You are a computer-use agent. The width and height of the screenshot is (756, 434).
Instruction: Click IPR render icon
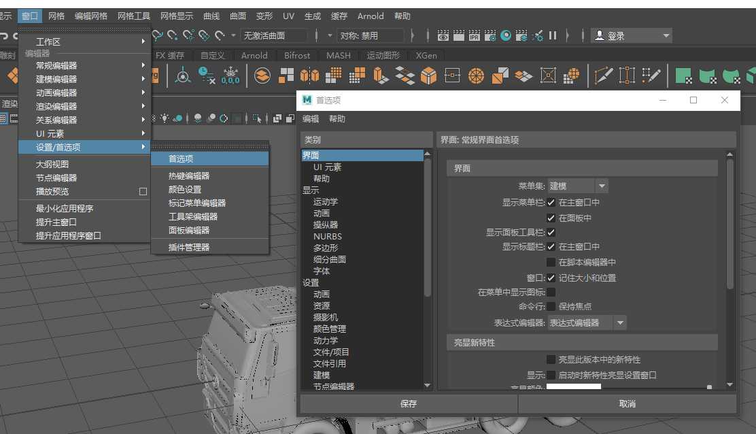[x=475, y=35]
